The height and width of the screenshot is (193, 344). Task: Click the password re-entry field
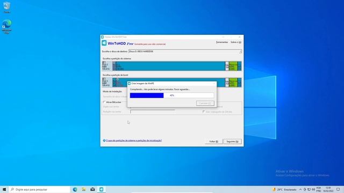(153, 112)
